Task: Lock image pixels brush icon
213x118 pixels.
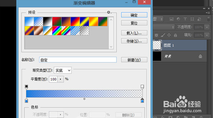Action: [163, 35]
